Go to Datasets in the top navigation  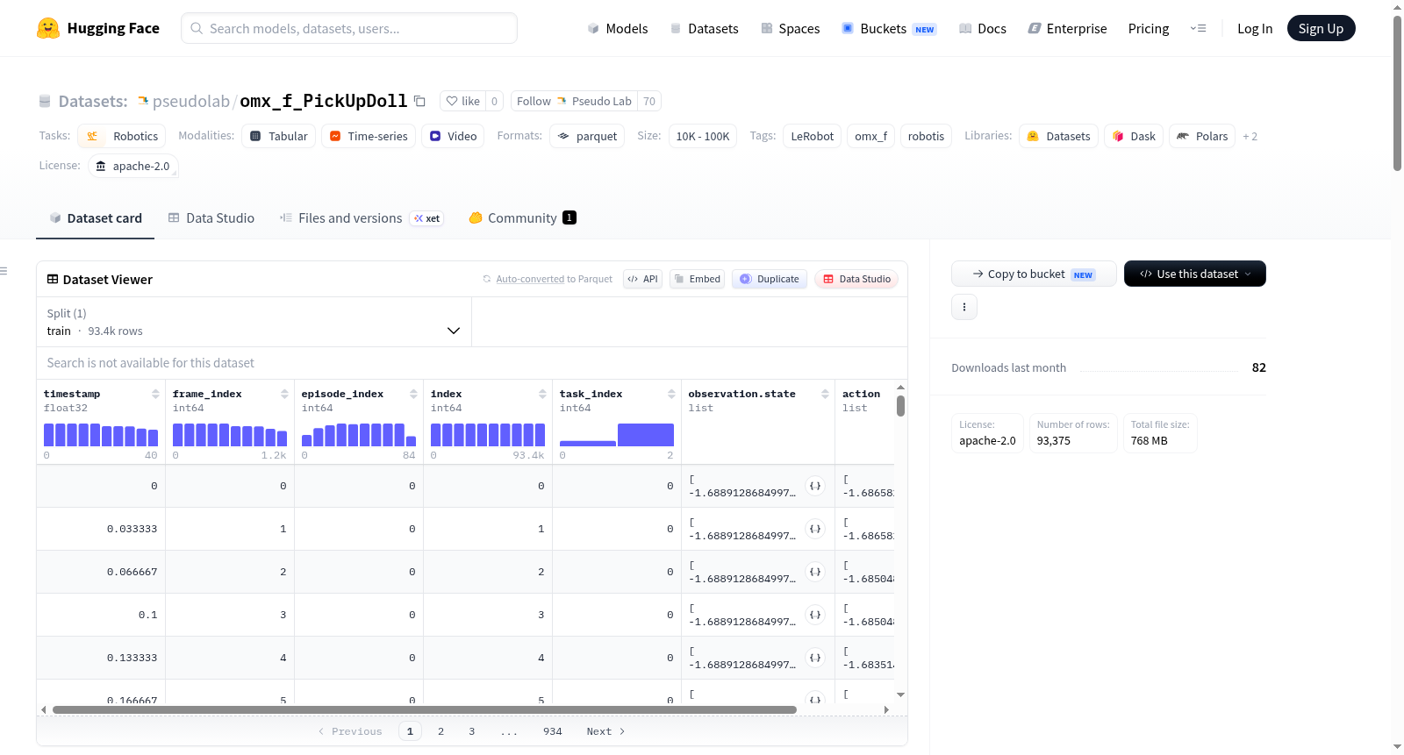(705, 28)
